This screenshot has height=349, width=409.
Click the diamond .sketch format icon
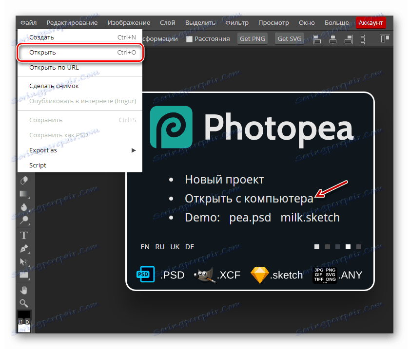point(259,275)
